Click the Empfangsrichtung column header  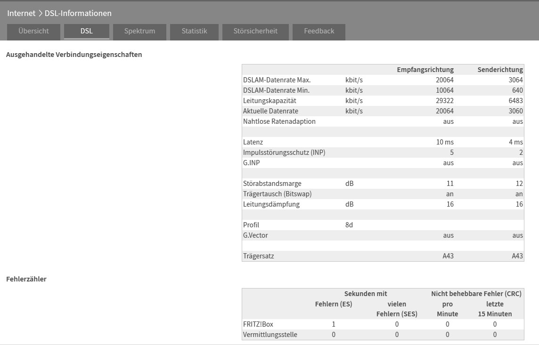(x=425, y=70)
